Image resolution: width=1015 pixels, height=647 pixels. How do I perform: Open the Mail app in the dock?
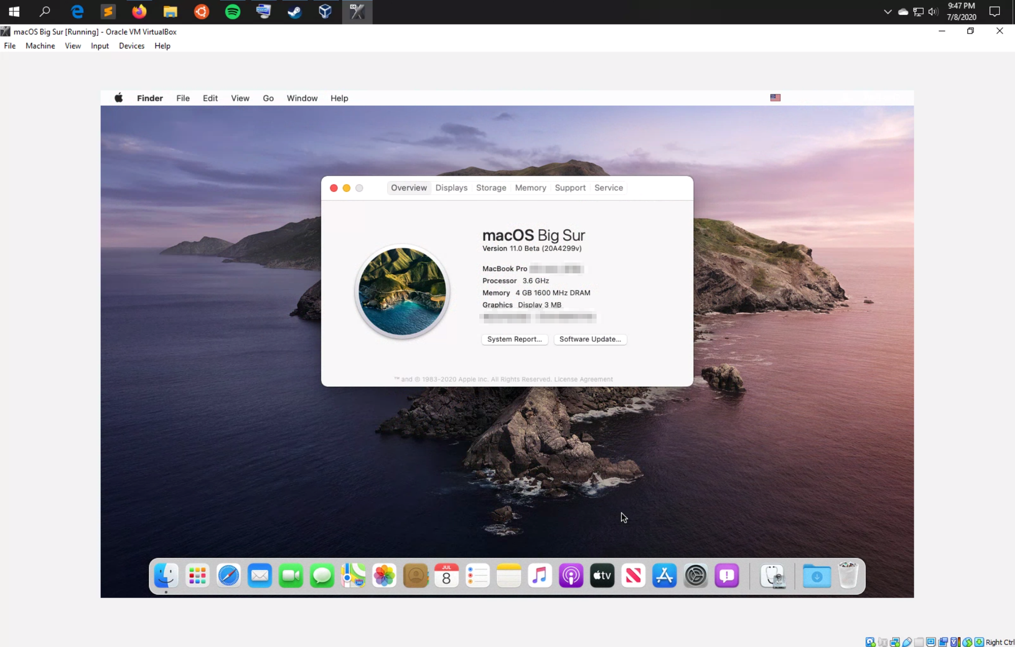click(x=260, y=576)
